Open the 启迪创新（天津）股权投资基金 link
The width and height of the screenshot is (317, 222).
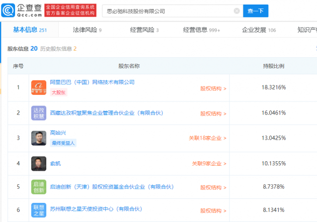(112, 187)
